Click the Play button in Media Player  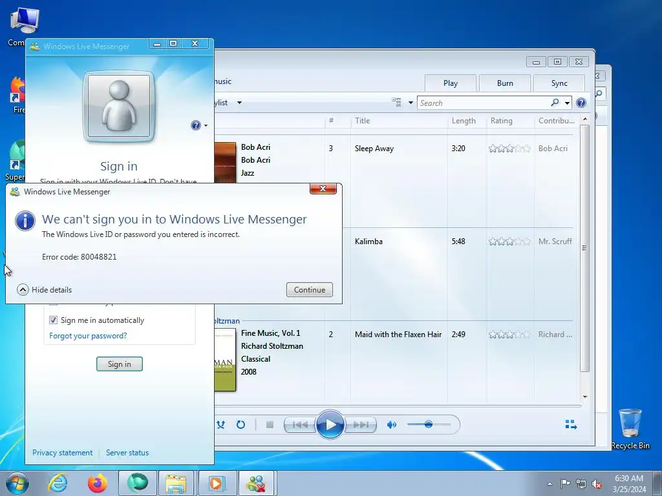pos(330,425)
